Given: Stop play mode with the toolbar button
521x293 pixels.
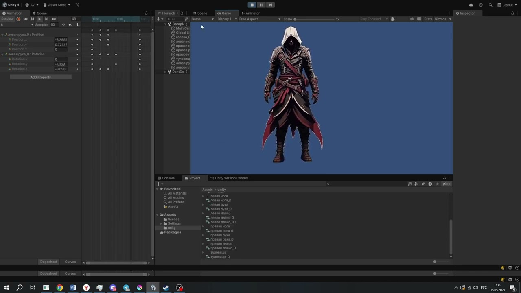Looking at the screenshot, I should click(x=252, y=5).
